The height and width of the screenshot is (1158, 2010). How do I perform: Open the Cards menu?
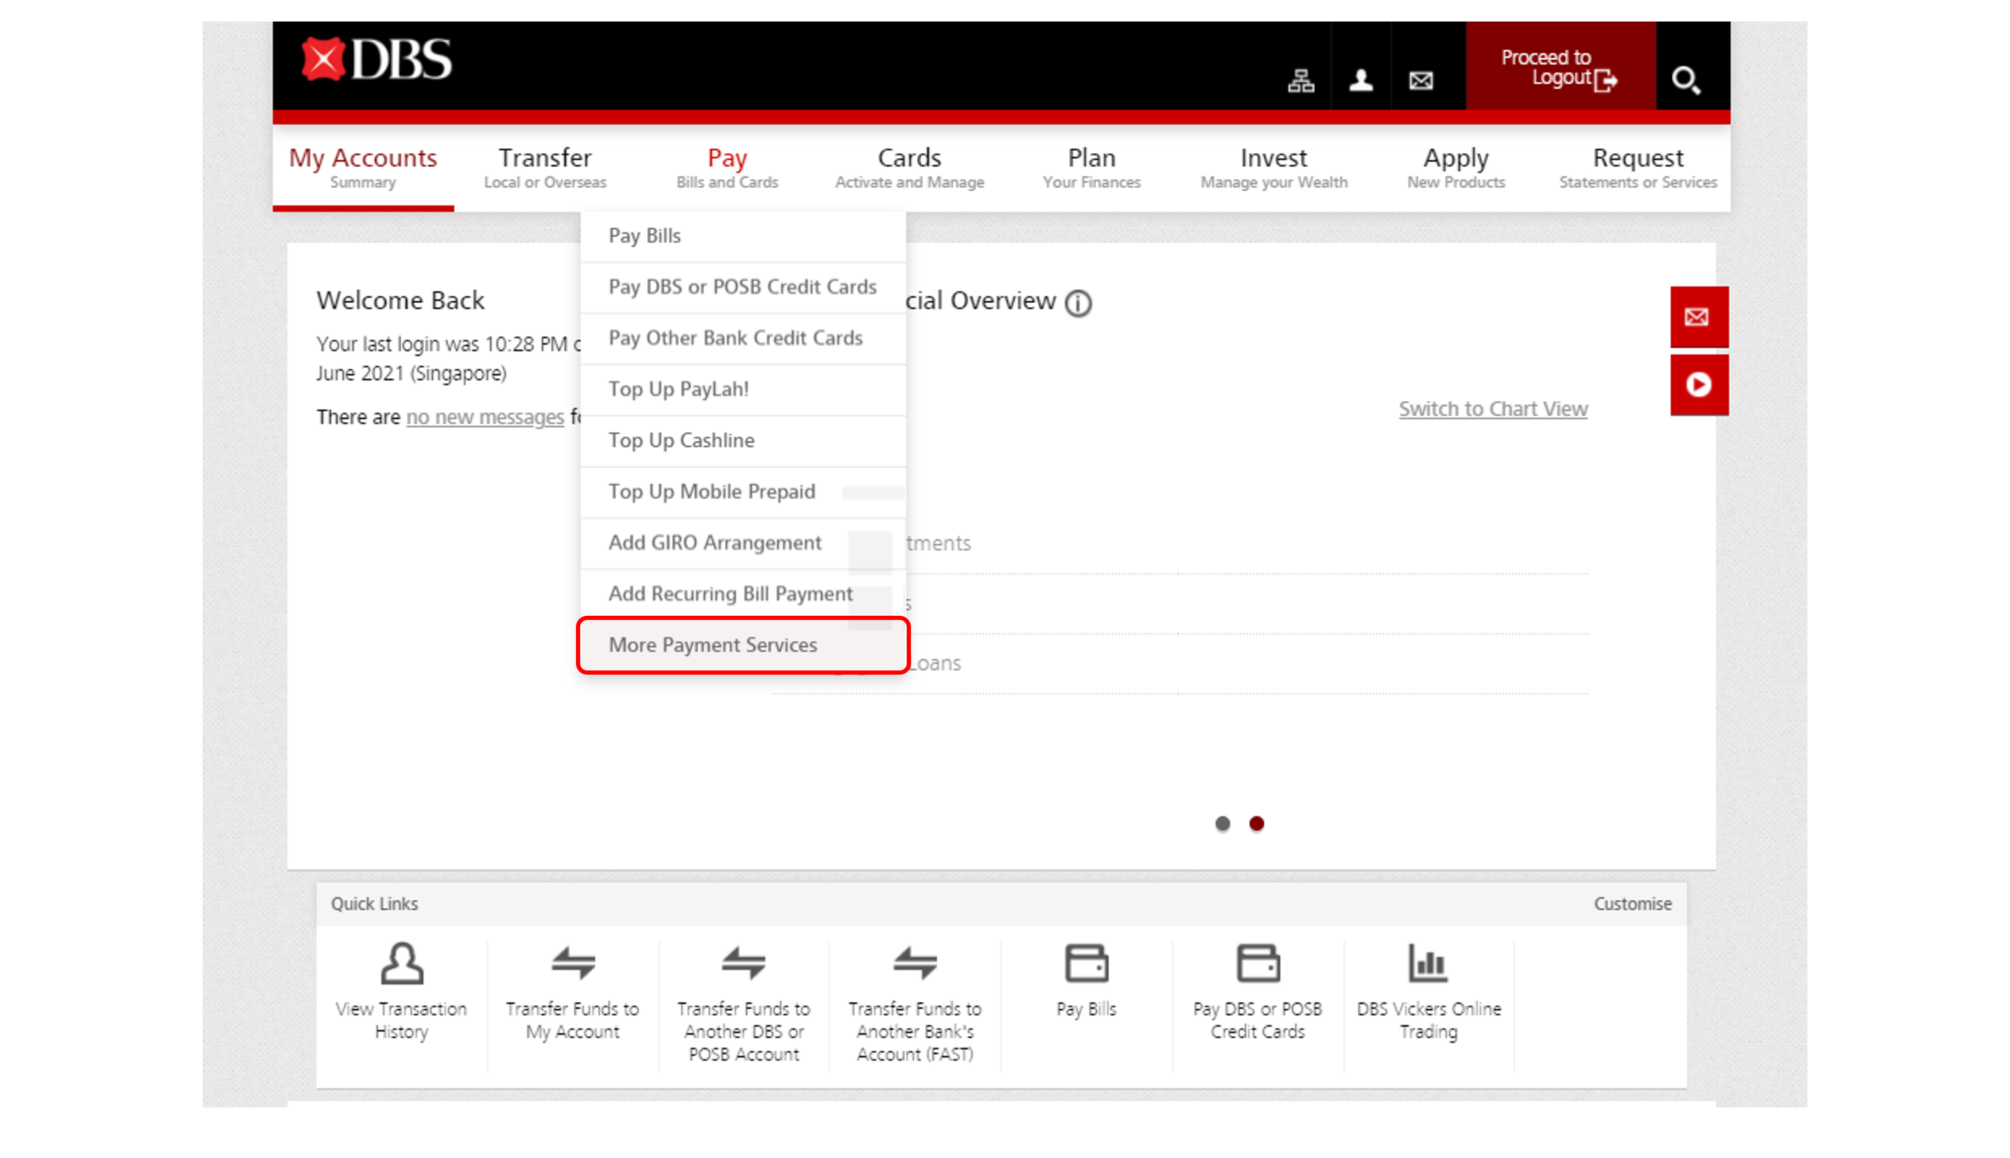point(909,168)
